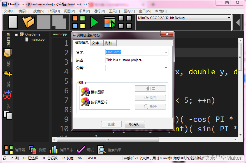Click the green Run arrow icon

pos(94,22)
